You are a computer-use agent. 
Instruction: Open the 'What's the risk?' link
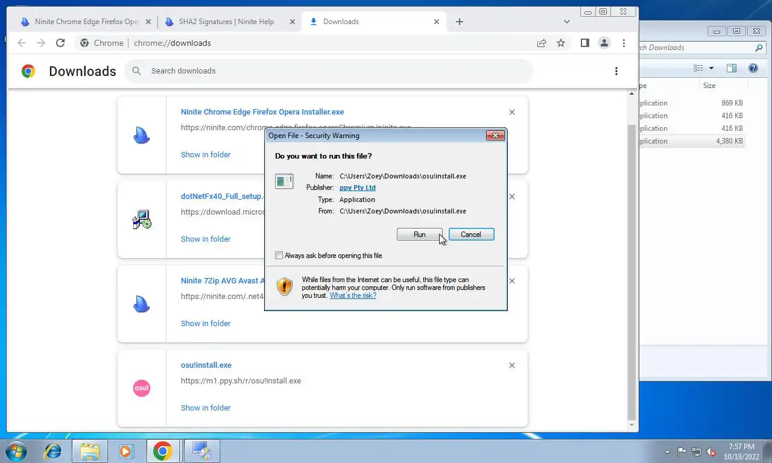click(x=353, y=295)
